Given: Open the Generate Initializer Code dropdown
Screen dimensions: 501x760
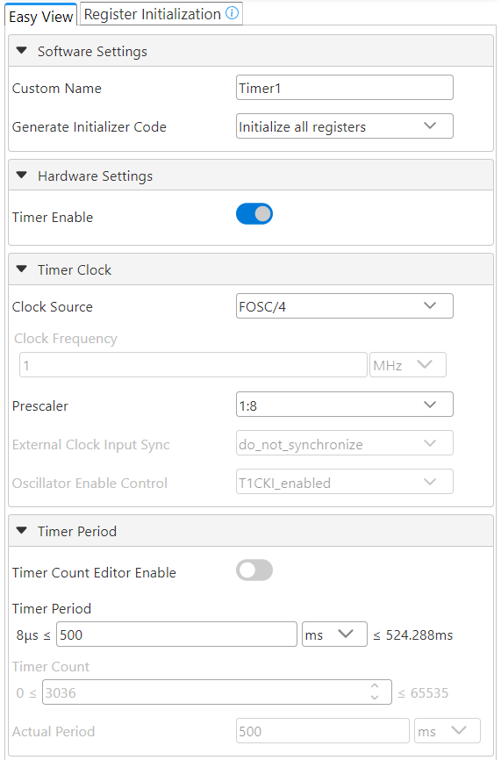Looking at the screenshot, I should point(345,126).
